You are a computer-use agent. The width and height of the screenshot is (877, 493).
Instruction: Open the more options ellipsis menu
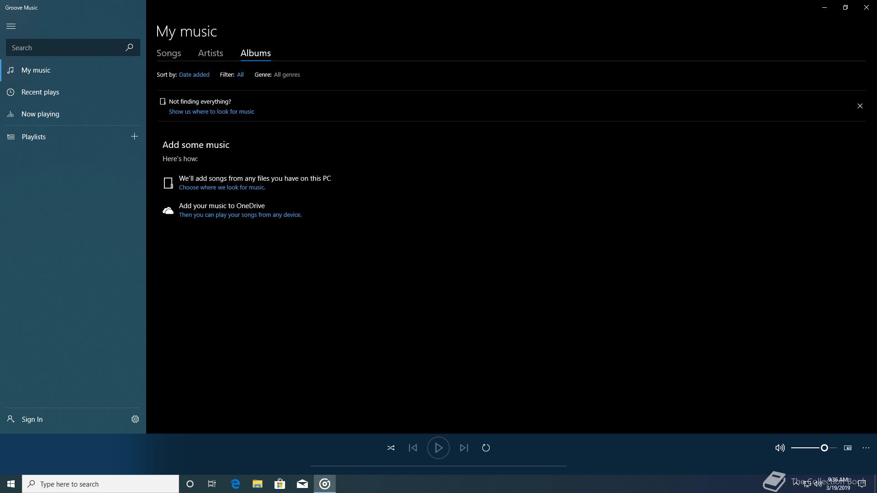[x=866, y=448]
